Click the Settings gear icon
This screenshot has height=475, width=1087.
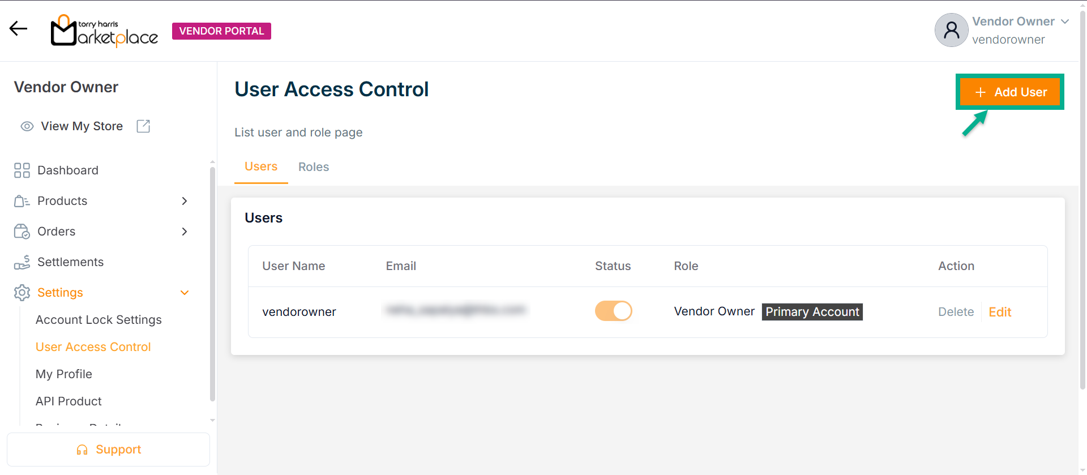(x=22, y=293)
